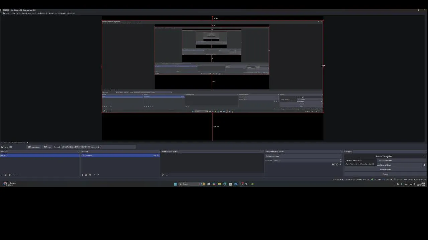Move the selected scene up with arrow icon
This screenshot has width=428, height=240.
[x=14, y=175]
